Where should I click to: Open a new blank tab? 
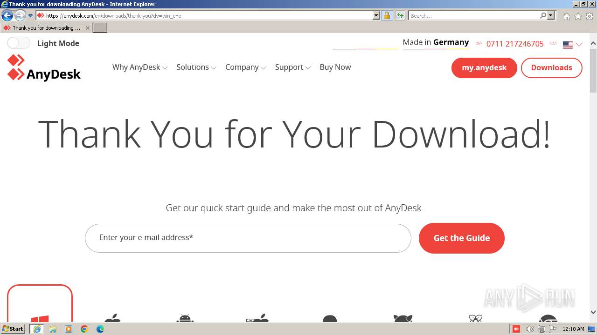[100, 28]
